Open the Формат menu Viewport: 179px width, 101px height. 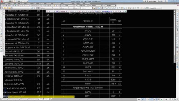pos(28,3)
